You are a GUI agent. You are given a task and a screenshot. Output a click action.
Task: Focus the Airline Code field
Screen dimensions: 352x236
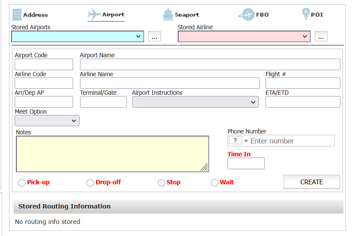point(44,83)
